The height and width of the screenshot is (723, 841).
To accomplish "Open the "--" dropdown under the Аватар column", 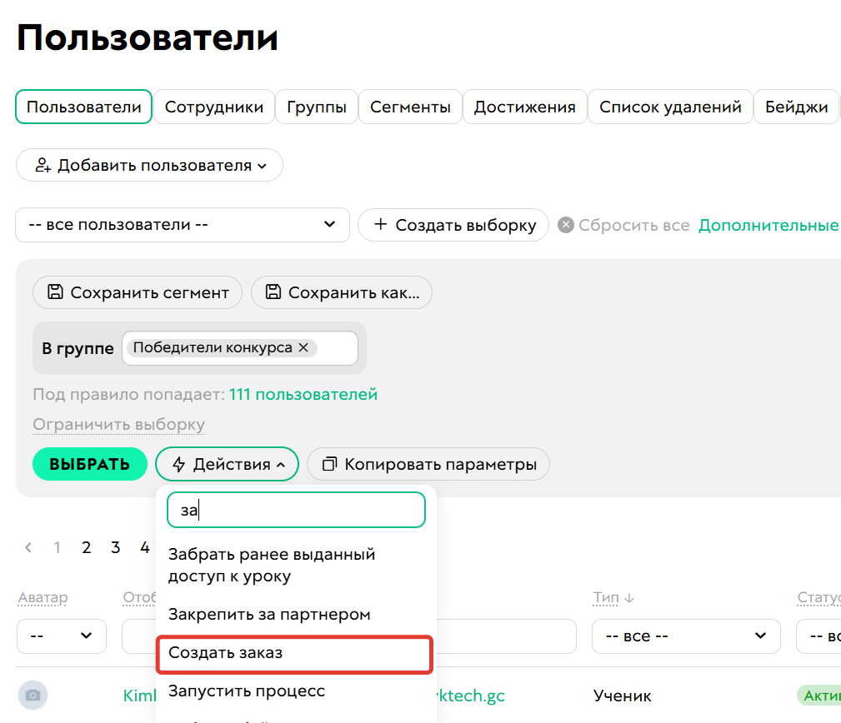I will [x=61, y=636].
